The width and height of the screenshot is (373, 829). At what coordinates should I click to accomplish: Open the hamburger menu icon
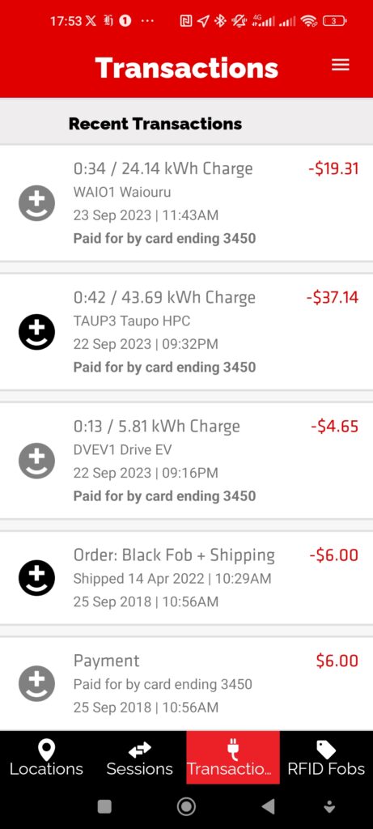point(341,65)
